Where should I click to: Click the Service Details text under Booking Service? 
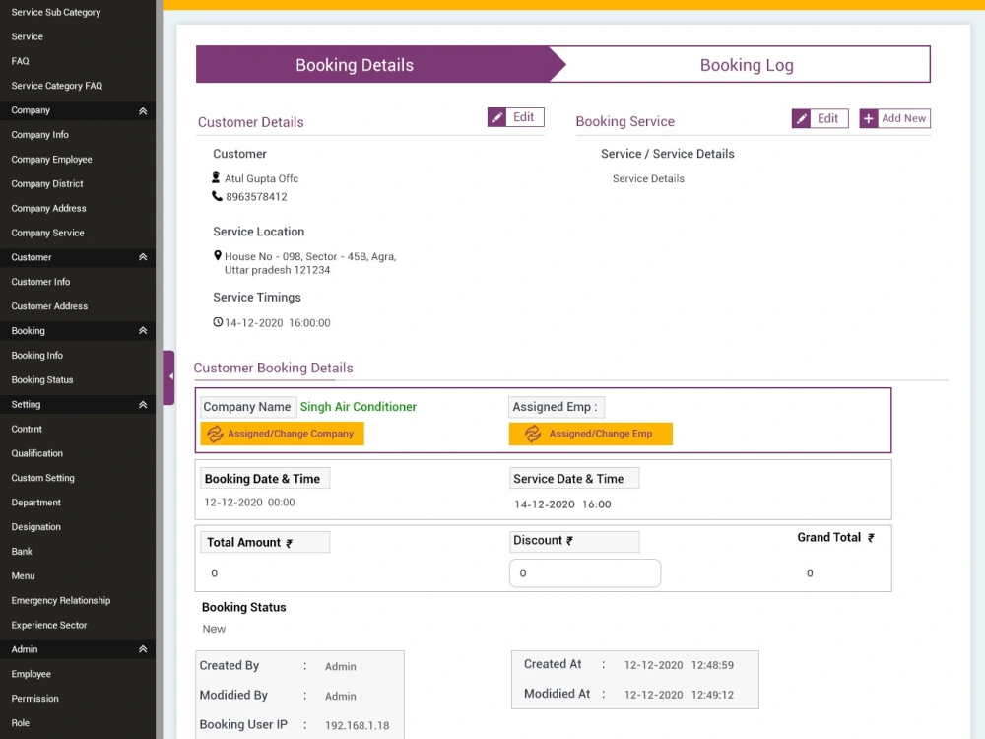648,178
